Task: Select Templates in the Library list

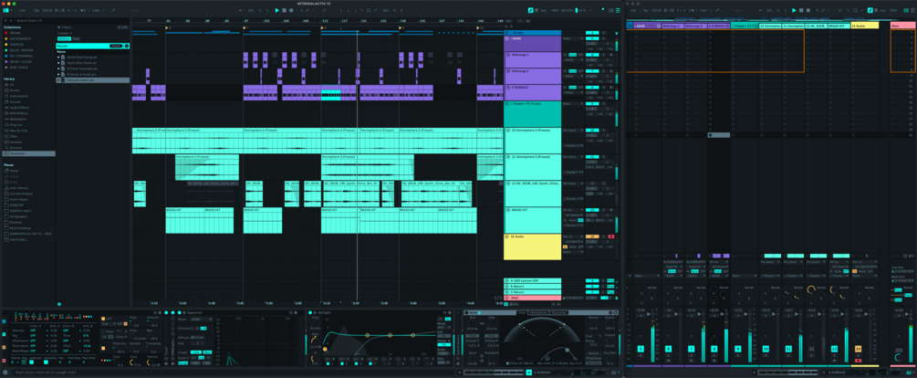Action: pos(29,154)
